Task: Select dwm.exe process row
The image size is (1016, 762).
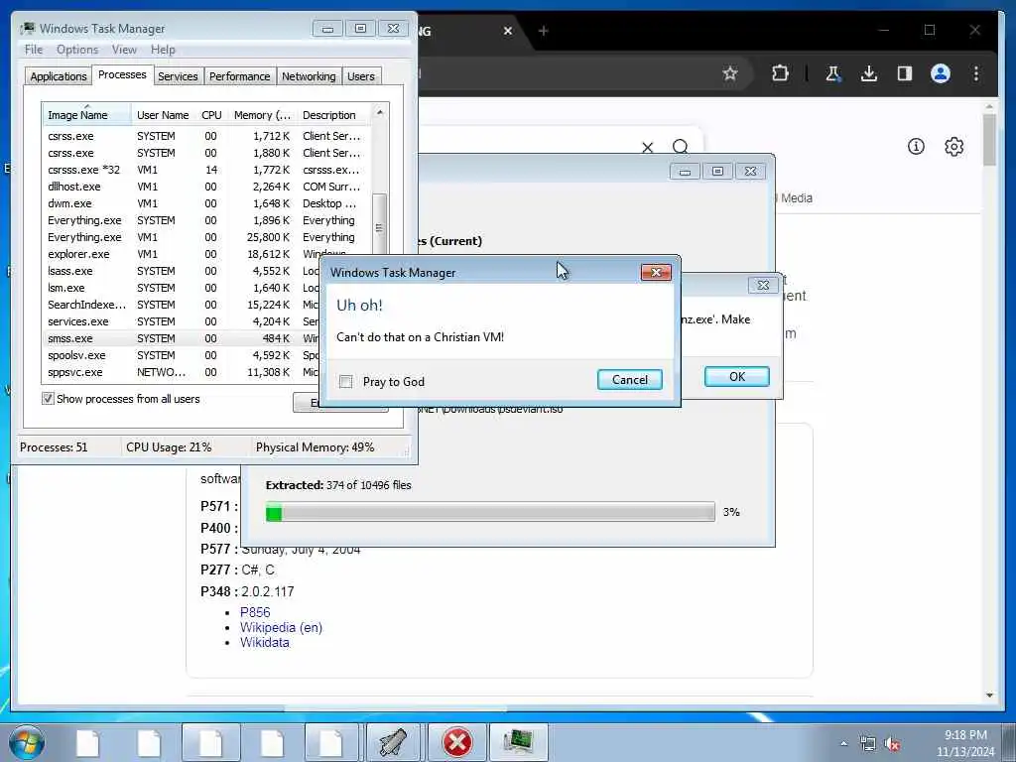Action: (207, 203)
